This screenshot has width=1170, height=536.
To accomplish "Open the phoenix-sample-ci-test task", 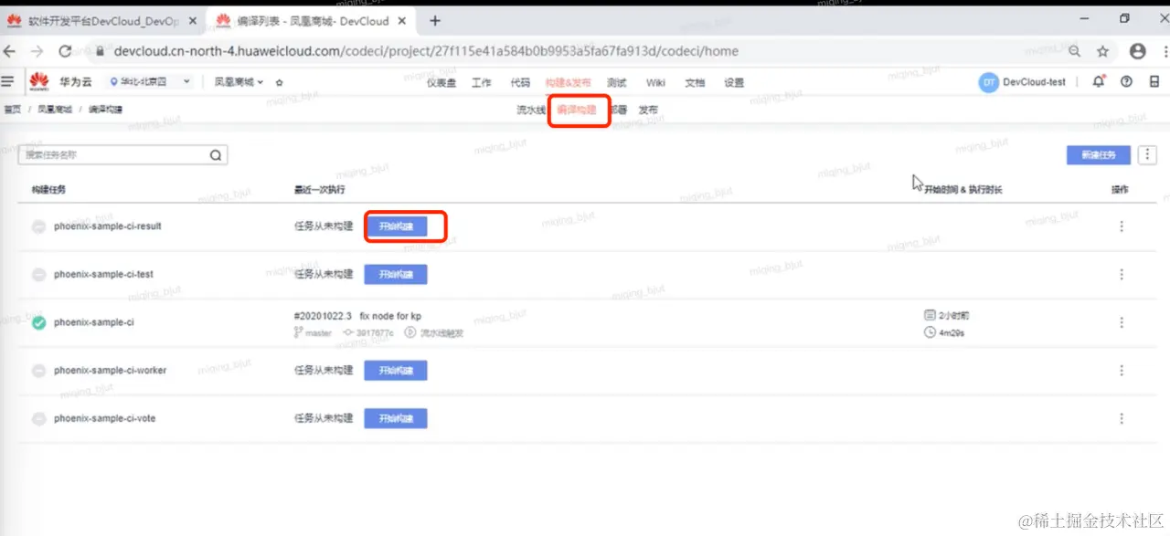I will [103, 274].
